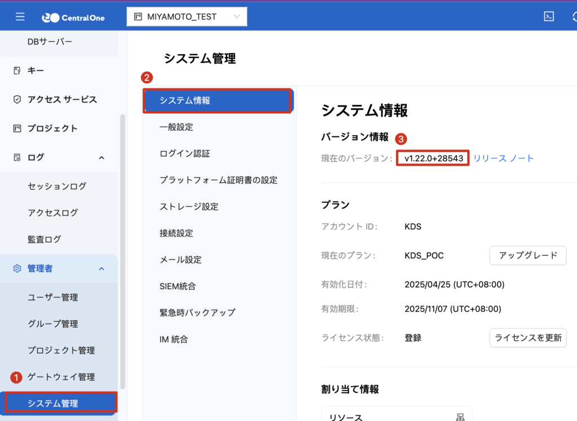577x421 pixels.
Task: Open the MIYAMOTO_TEST project dropdown
Action: coord(187,17)
